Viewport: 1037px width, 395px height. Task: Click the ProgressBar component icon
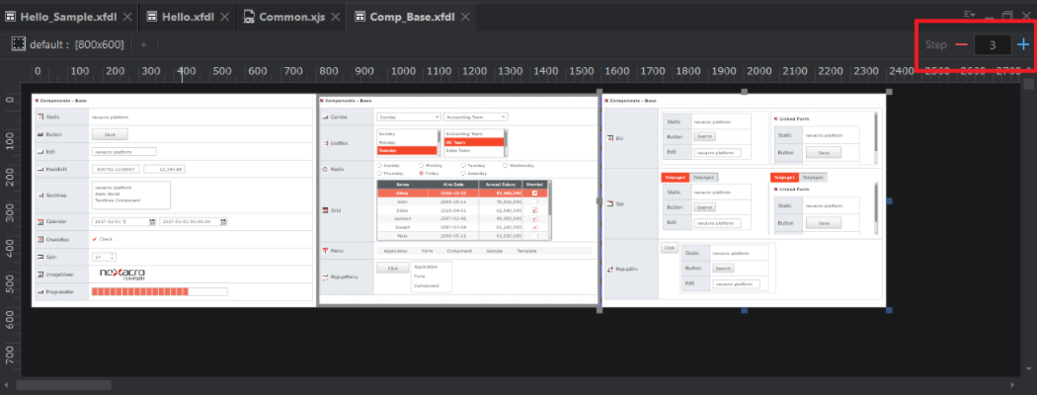[x=40, y=291]
